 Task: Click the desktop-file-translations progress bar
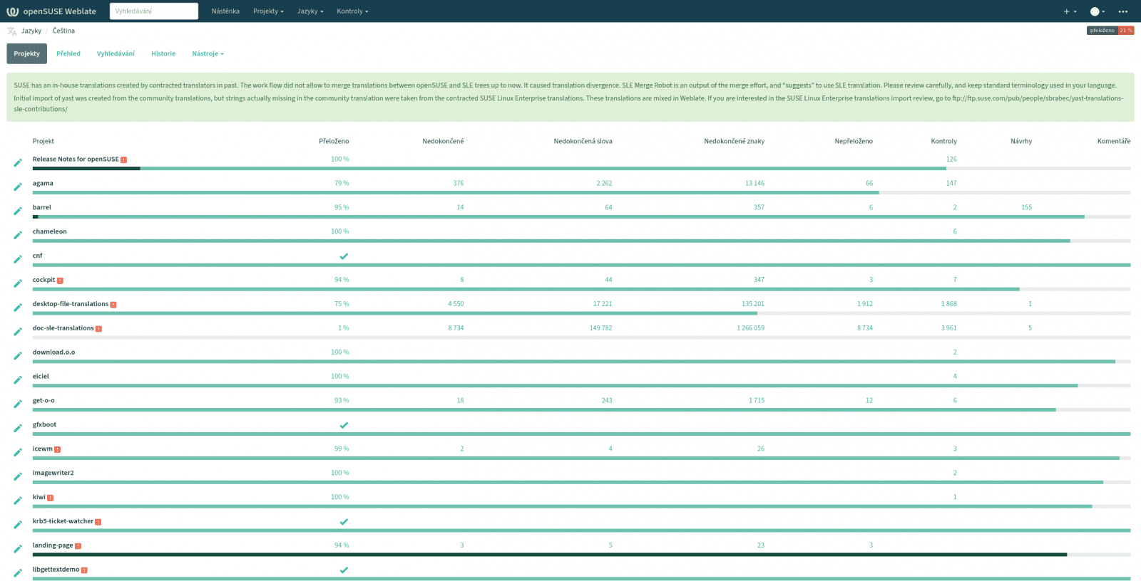tap(581, 313)
